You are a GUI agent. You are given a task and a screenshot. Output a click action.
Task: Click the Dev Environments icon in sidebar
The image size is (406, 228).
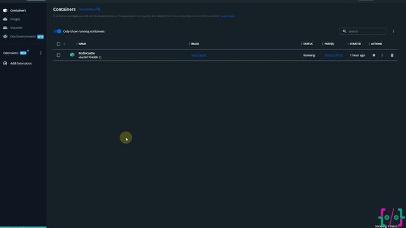click(5, 37)
